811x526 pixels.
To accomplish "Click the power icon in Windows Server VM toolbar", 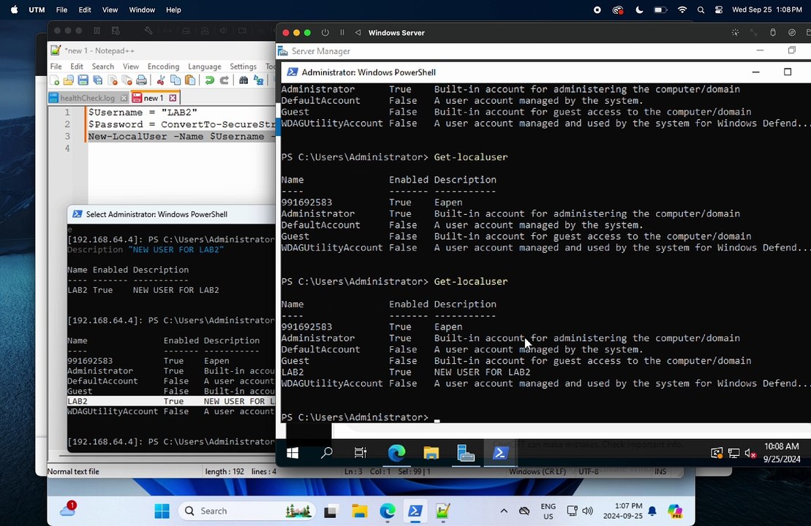I will (325, 33).
